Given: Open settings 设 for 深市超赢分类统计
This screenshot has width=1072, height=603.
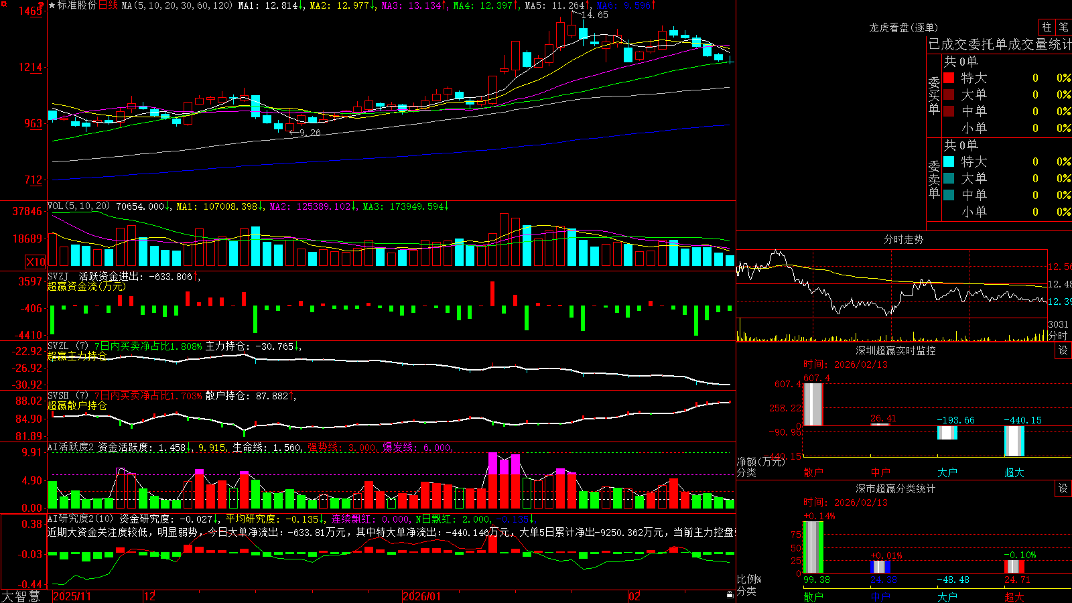Looking at the screenshot, I should tap(1063, 488).
